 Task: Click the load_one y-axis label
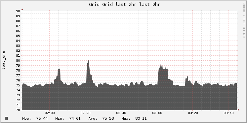coord(3,60)
